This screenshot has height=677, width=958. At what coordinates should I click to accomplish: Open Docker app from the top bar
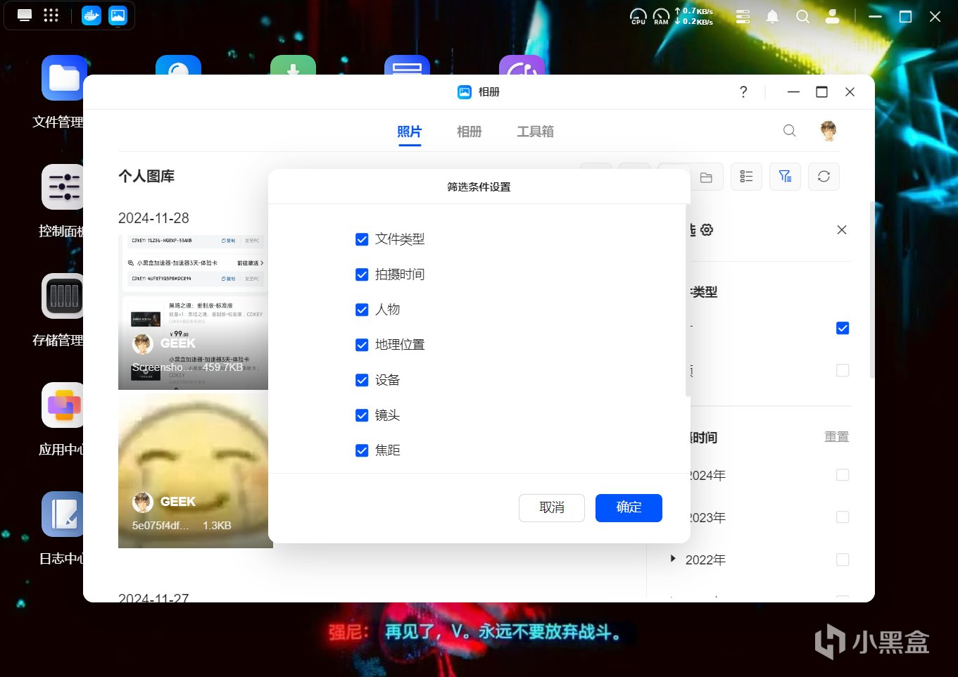point(92,15)
